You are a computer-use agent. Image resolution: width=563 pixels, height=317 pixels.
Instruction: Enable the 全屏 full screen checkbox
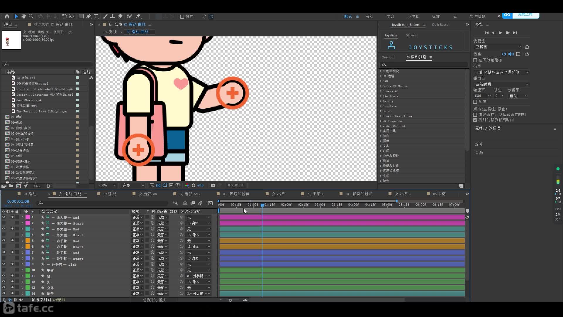point(475,102)
